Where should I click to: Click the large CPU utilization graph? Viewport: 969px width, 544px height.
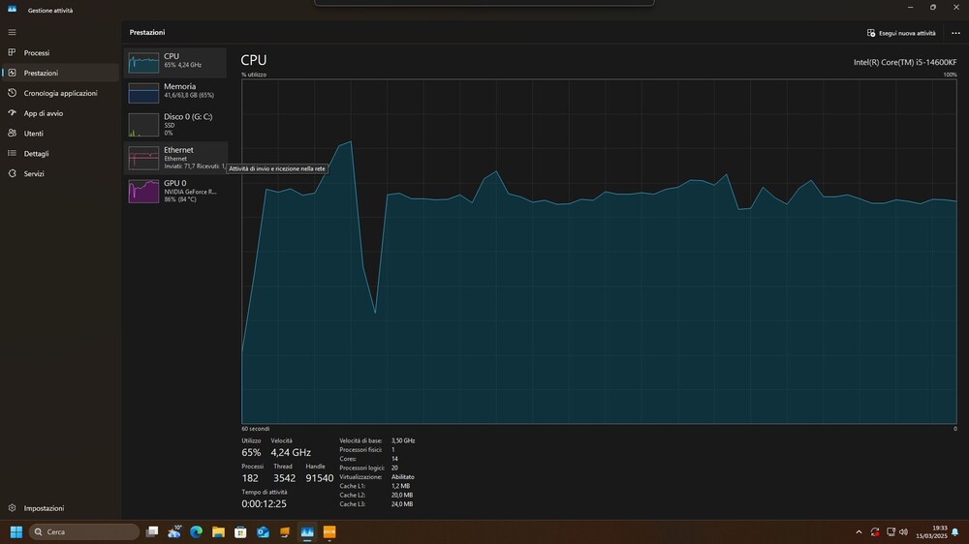pyautogui.click(x=599, y=252)
